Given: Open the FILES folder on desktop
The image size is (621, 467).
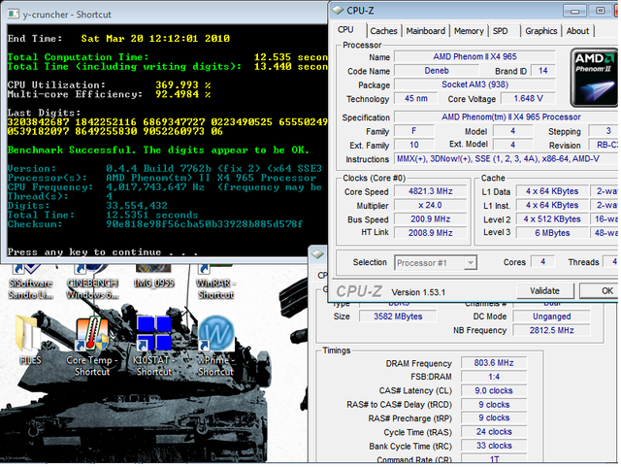Looking at the screenshot, I should (x=30, y=339).
